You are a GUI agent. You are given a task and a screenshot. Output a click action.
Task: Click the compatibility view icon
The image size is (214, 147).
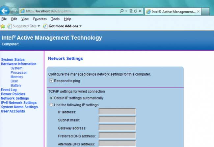click(x=131, y=11)
